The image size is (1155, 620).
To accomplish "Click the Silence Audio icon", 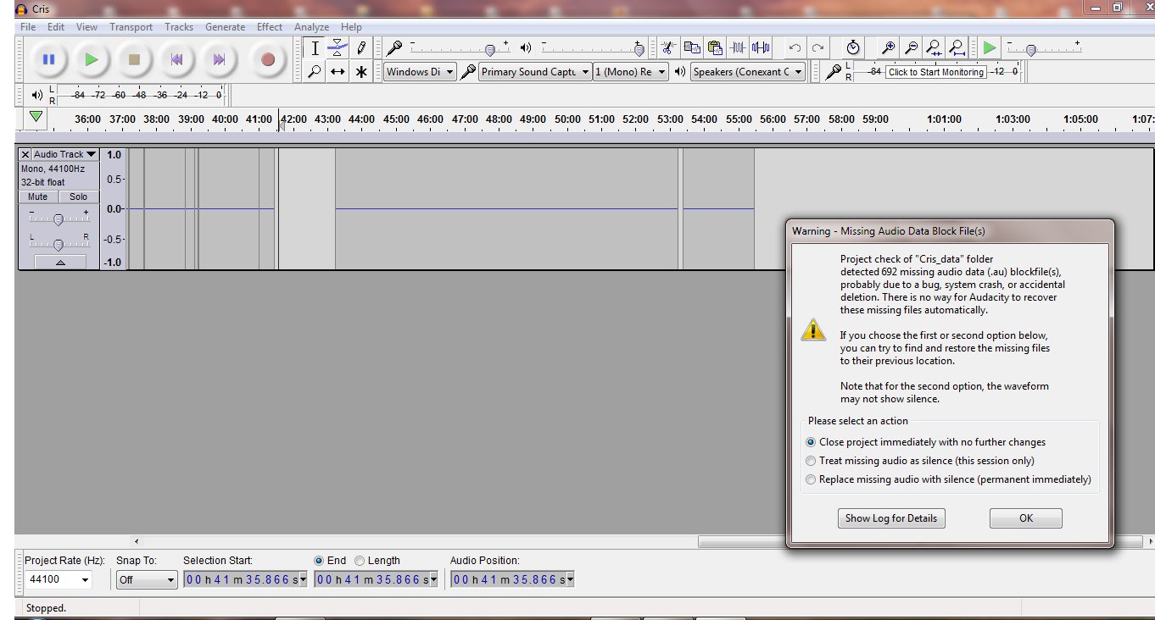I will (761, 48).
